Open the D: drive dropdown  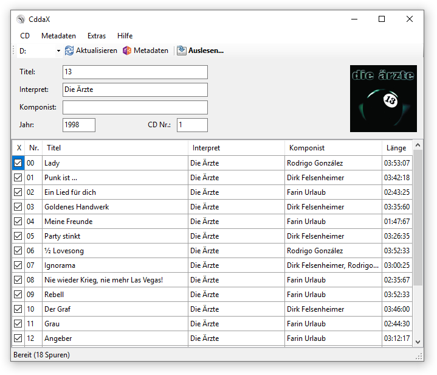pos(58,51)
